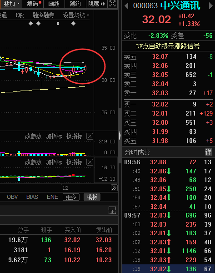Click 改参数 in the lower indicator pane
The height and width of the screenshot is (273, 215).
pos(33,162)
